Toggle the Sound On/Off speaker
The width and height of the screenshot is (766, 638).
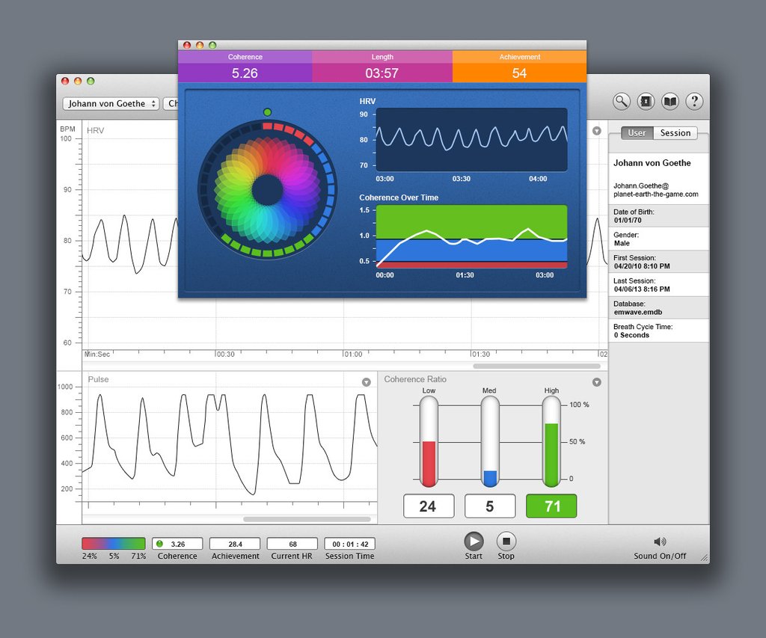click(x=660, y=542)
